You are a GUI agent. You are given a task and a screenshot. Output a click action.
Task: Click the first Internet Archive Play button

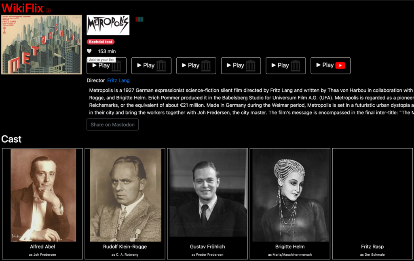(x=107, y=65)
